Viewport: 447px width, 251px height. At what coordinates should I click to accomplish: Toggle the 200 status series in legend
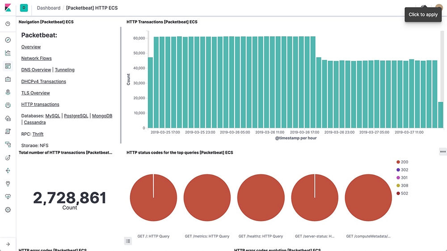404,162
